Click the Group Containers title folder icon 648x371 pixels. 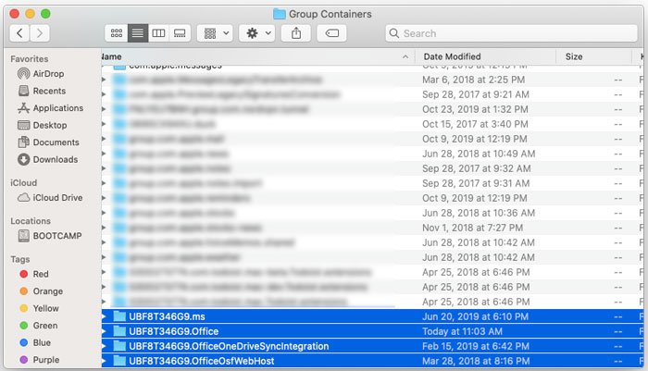coord(280,14)
